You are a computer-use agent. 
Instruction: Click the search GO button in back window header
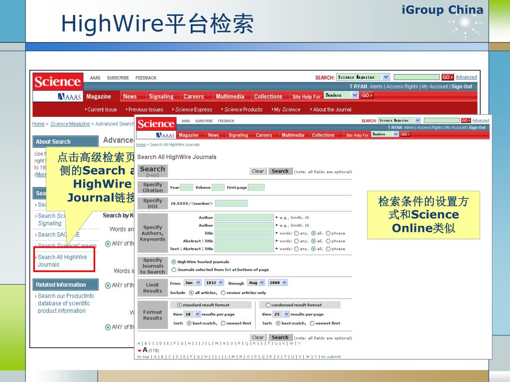[x=448, y=77]
